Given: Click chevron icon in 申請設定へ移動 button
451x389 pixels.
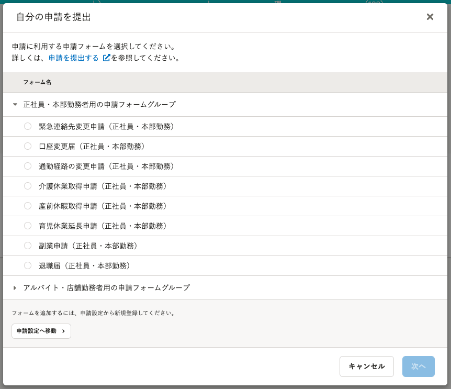Looking at the screenshot, I should point(63,331).
